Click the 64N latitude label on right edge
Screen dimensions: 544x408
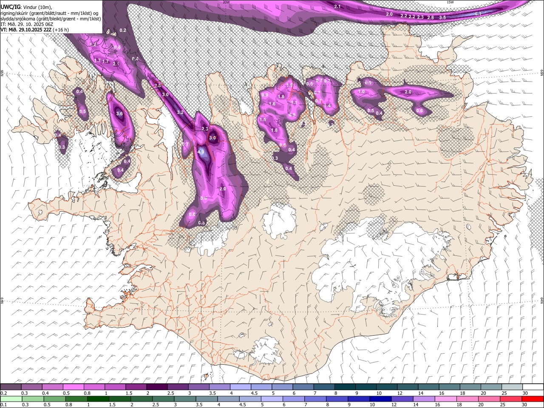[x=542, y=300]
